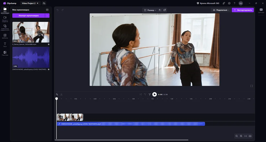Zoom out the timeline
266x142 pixels.
click(x=237, y=136)
